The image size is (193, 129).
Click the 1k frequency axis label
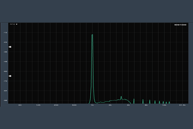click(x=92, y=105)
